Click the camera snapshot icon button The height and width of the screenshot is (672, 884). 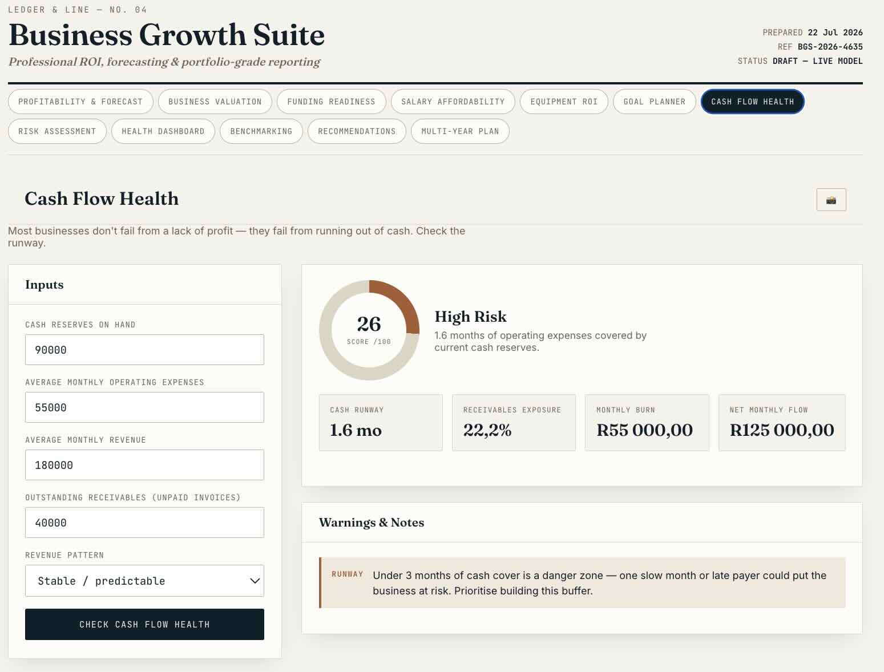[831, 200]
